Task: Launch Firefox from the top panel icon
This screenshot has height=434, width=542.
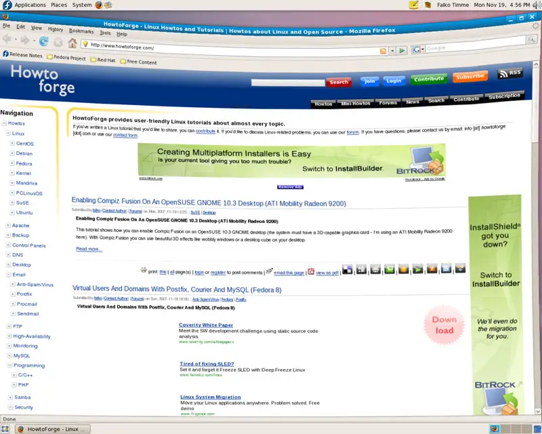Action: [x=99, y=5]
